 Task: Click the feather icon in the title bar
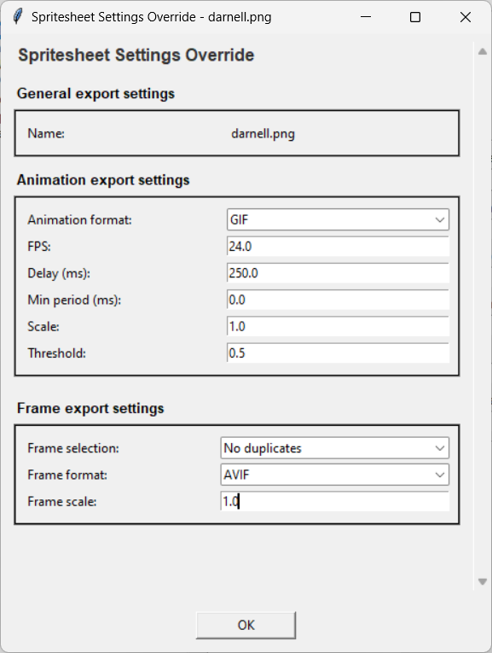tap(17, 17)
